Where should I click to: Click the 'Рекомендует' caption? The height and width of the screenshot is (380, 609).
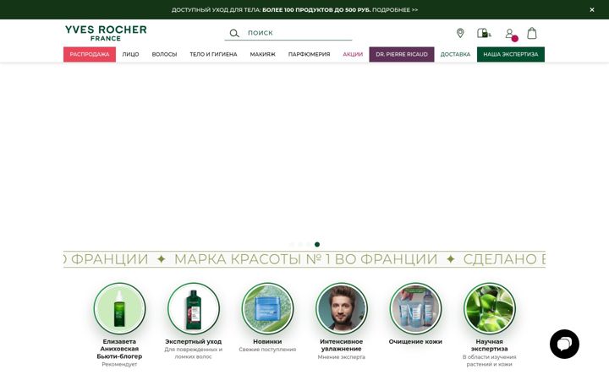coord(119,364)
